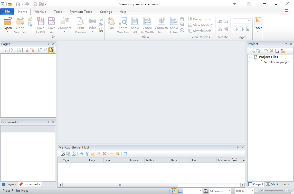
Task: Expand the Open button dropdown arrow
Action: point(8,32)
